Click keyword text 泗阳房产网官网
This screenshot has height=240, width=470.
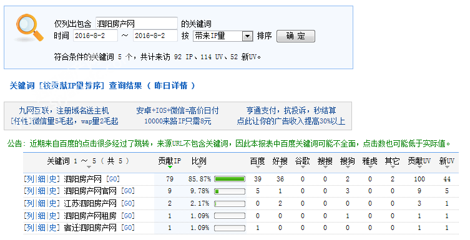tap(91, 191)
